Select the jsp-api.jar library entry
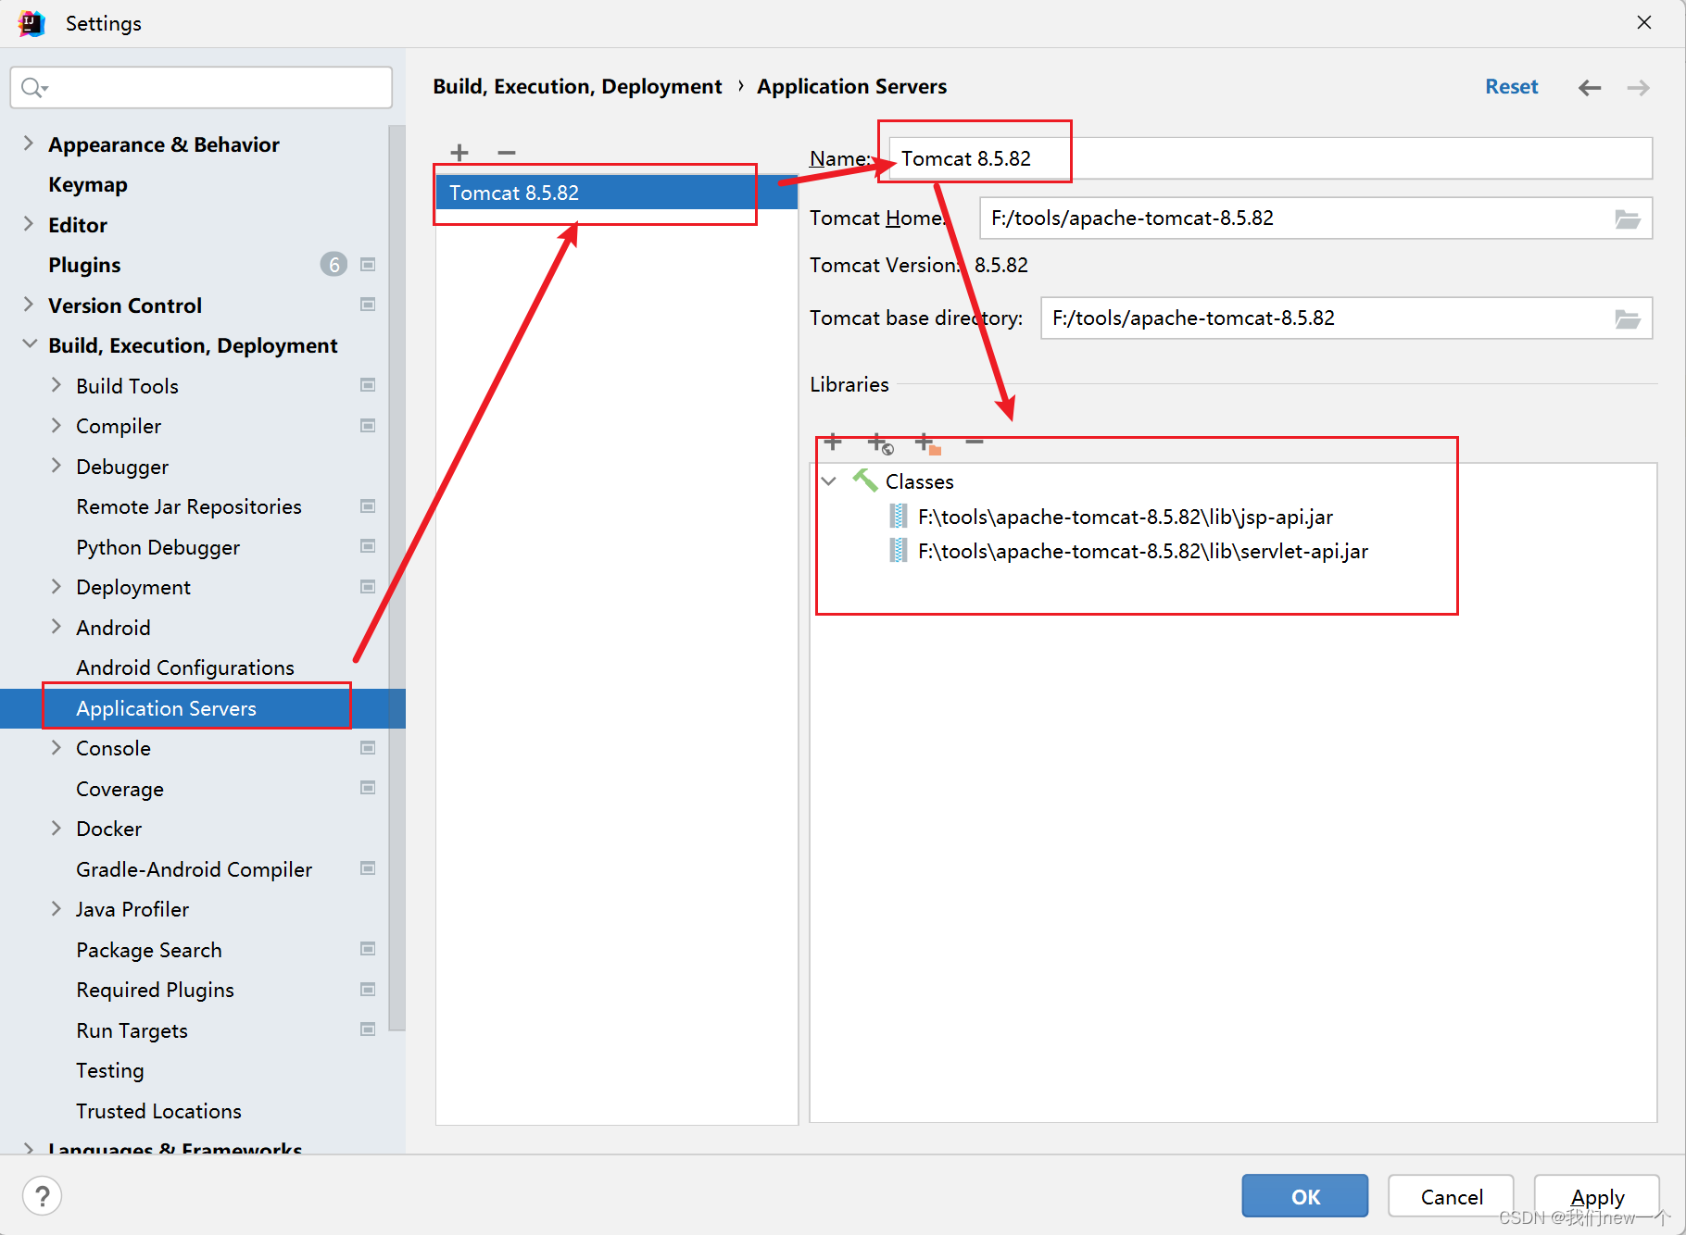1686x1235 pixels. tap(1125, 517)
